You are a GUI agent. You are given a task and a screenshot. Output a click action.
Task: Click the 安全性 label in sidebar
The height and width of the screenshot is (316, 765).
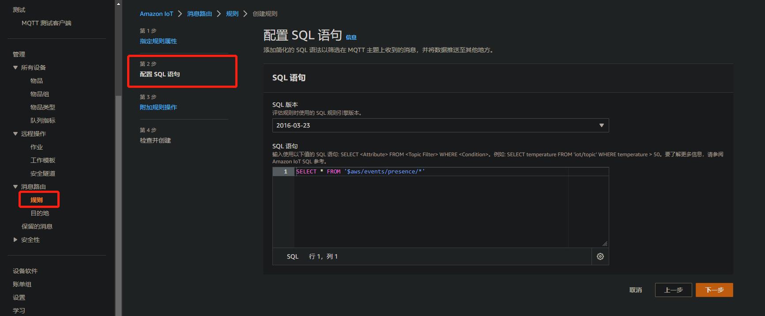[x=30, y=240]
